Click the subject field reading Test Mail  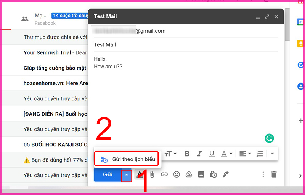click(x=186, y=45)
